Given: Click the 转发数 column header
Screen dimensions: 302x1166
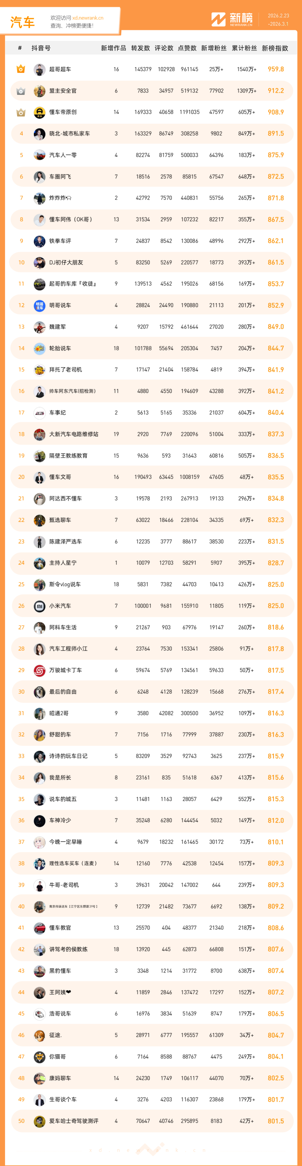Looking at the screenshot, I should [140, 49].
